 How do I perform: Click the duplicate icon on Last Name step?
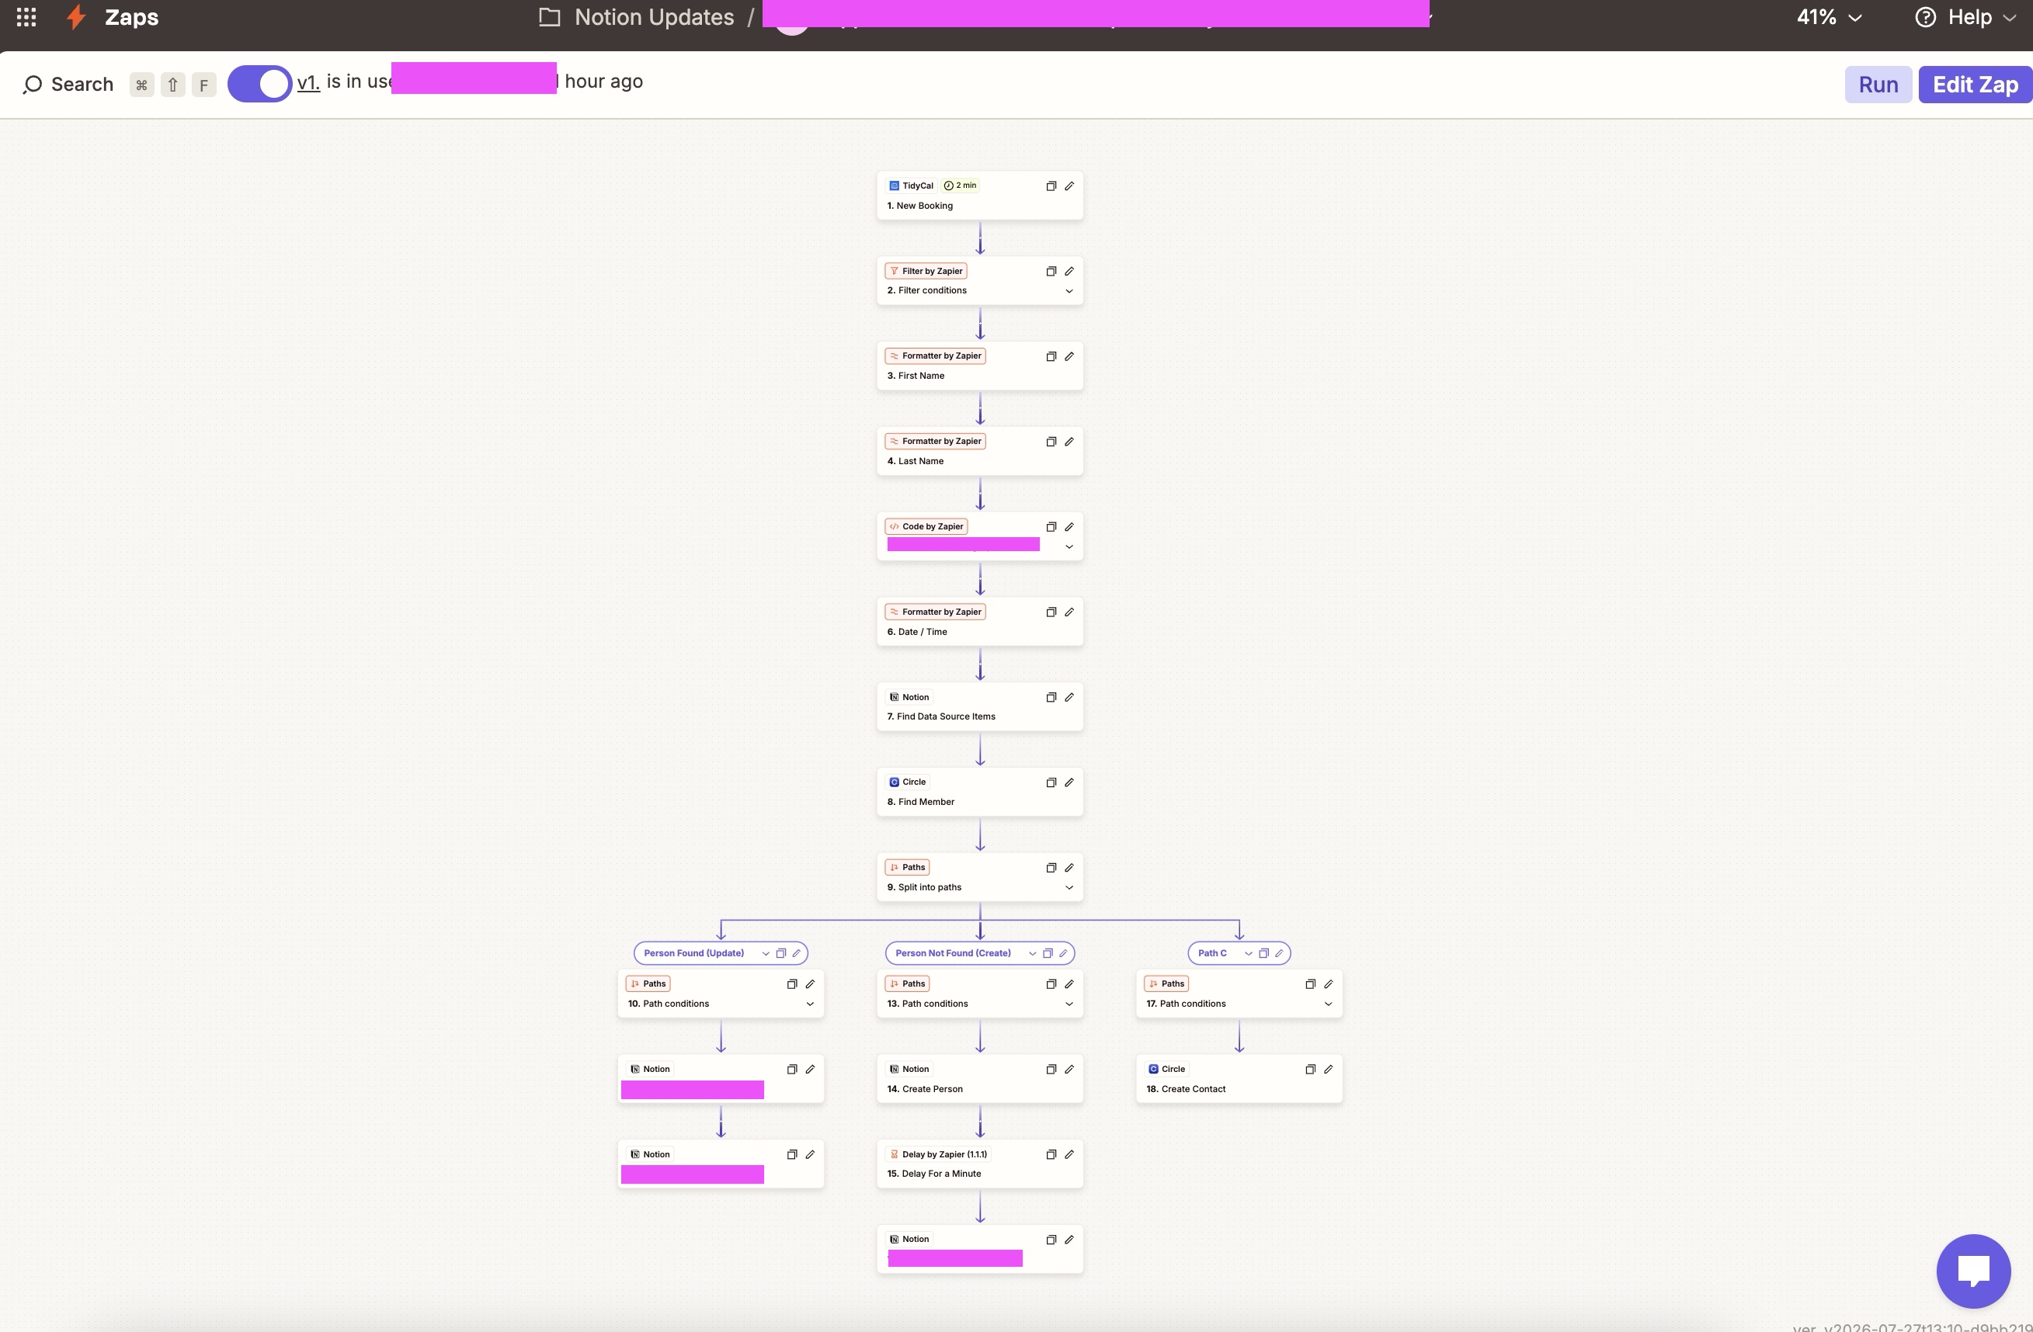(1051, 442)
